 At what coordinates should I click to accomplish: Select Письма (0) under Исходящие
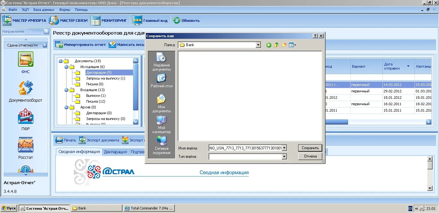[x=94, y=84]
